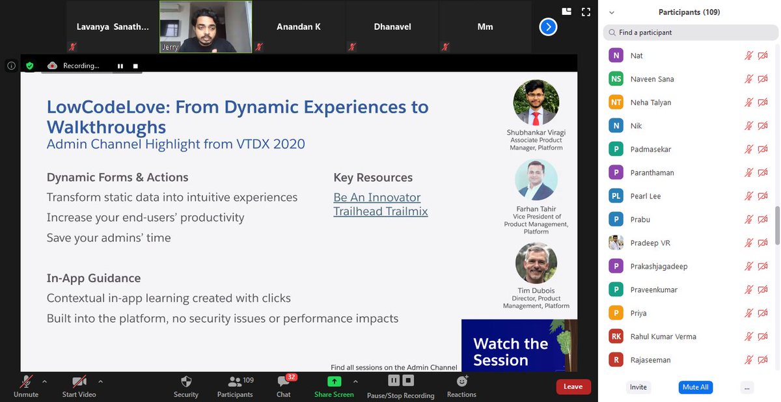Click Priya's muted microphone icon
This screenshot has height=402, width=781.
pos(748,313)
